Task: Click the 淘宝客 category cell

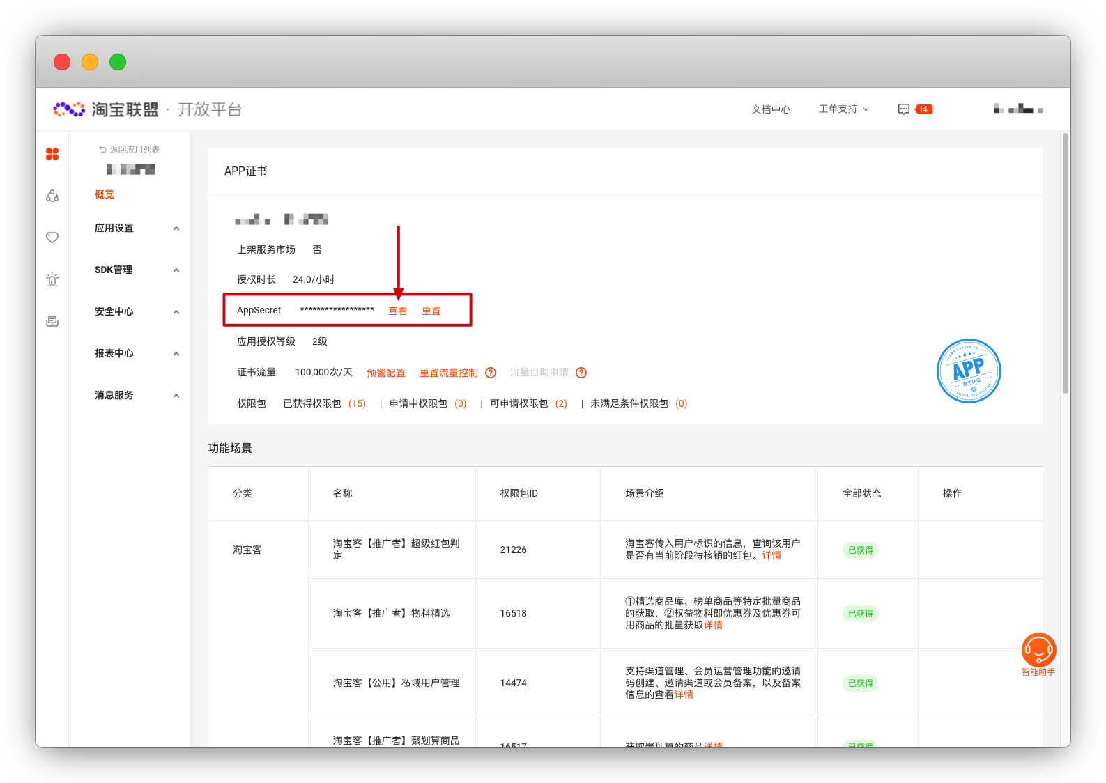Action: [x=247, y=550]
